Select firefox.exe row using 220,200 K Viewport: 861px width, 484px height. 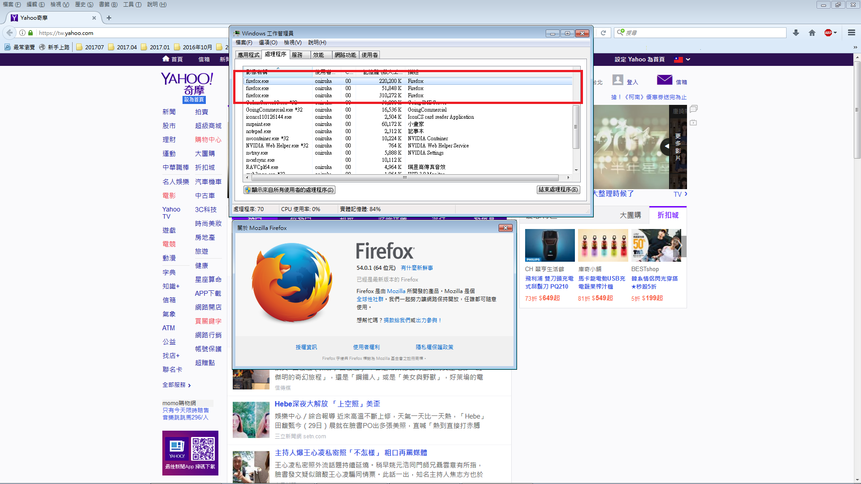(x=408, y=81)
